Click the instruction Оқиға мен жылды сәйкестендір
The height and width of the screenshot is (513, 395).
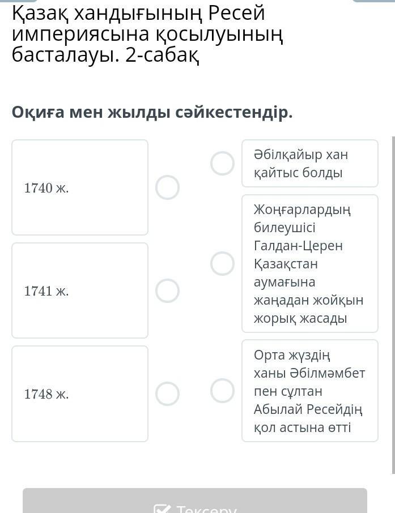pyautogui.click(x=152, y=112)
